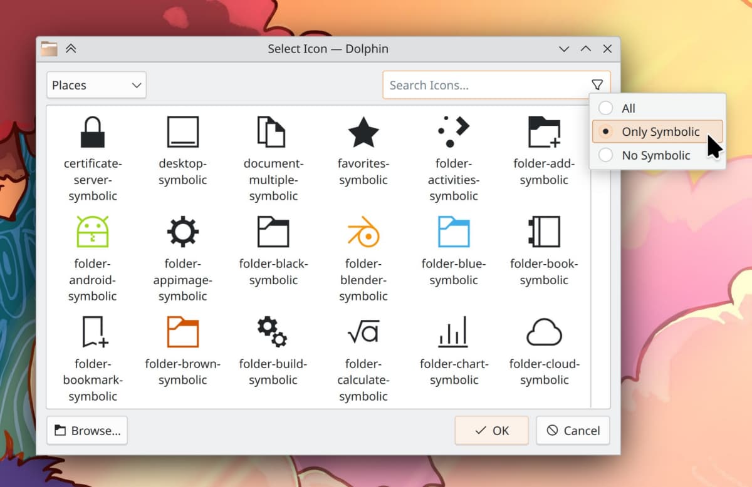Pick the green folder-android-symbolic icon
Image resolution: width=752 pixels, height=487 pixels.
pyautogui.click(x=93, y=232)
